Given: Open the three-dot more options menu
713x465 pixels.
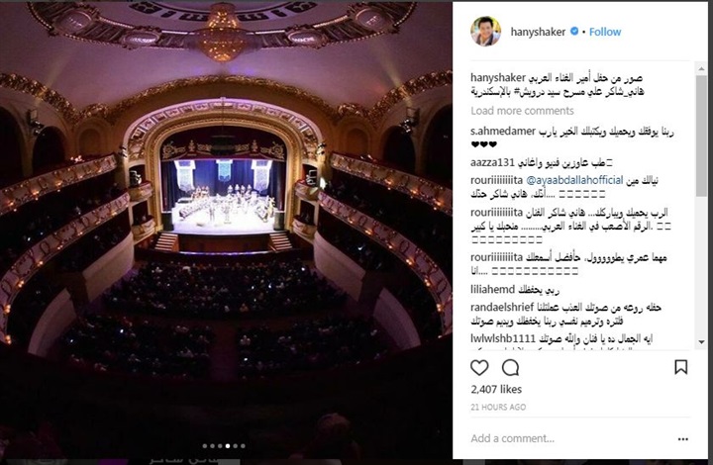Looking at the screenshot, I should [x=683, y=439].
